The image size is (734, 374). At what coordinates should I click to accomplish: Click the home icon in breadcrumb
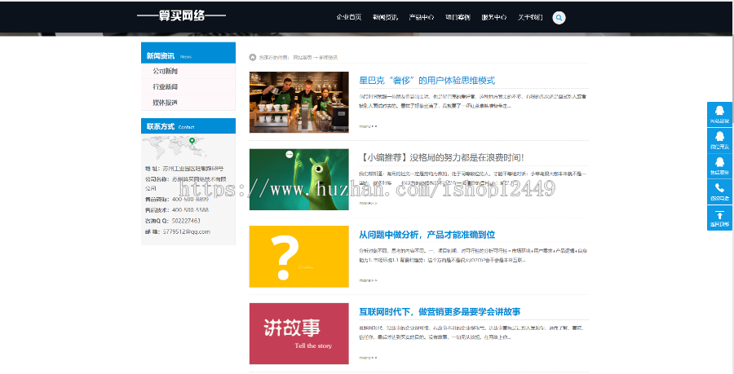(253, 57)
